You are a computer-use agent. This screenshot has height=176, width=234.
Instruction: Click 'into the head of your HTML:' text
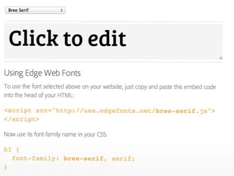pyautogui.click(x=39, y=95)
